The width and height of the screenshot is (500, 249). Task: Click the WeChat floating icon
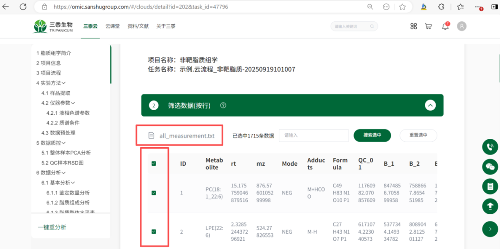coord(490,167)
